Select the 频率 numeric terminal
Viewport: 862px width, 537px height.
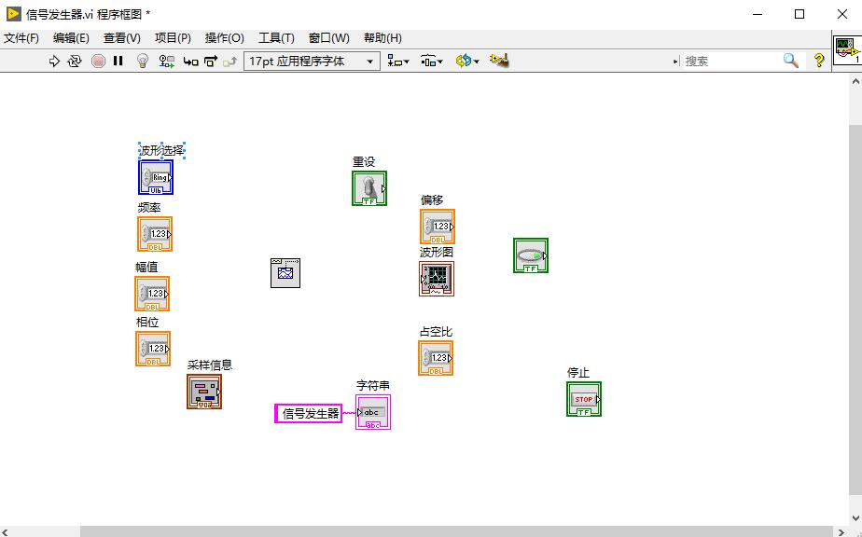(155, 234)
